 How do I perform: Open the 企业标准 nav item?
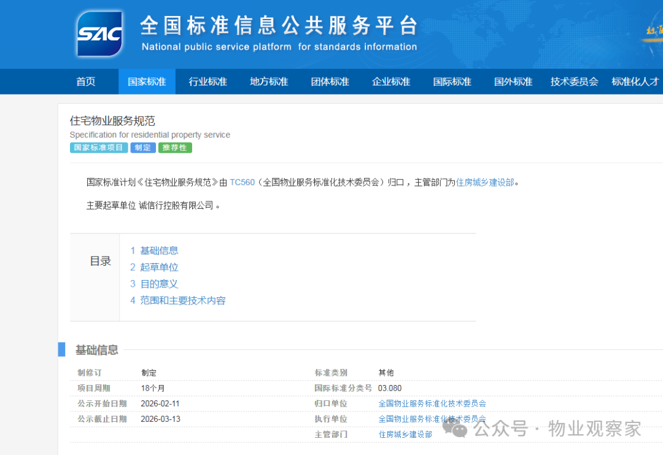(391, 82)
